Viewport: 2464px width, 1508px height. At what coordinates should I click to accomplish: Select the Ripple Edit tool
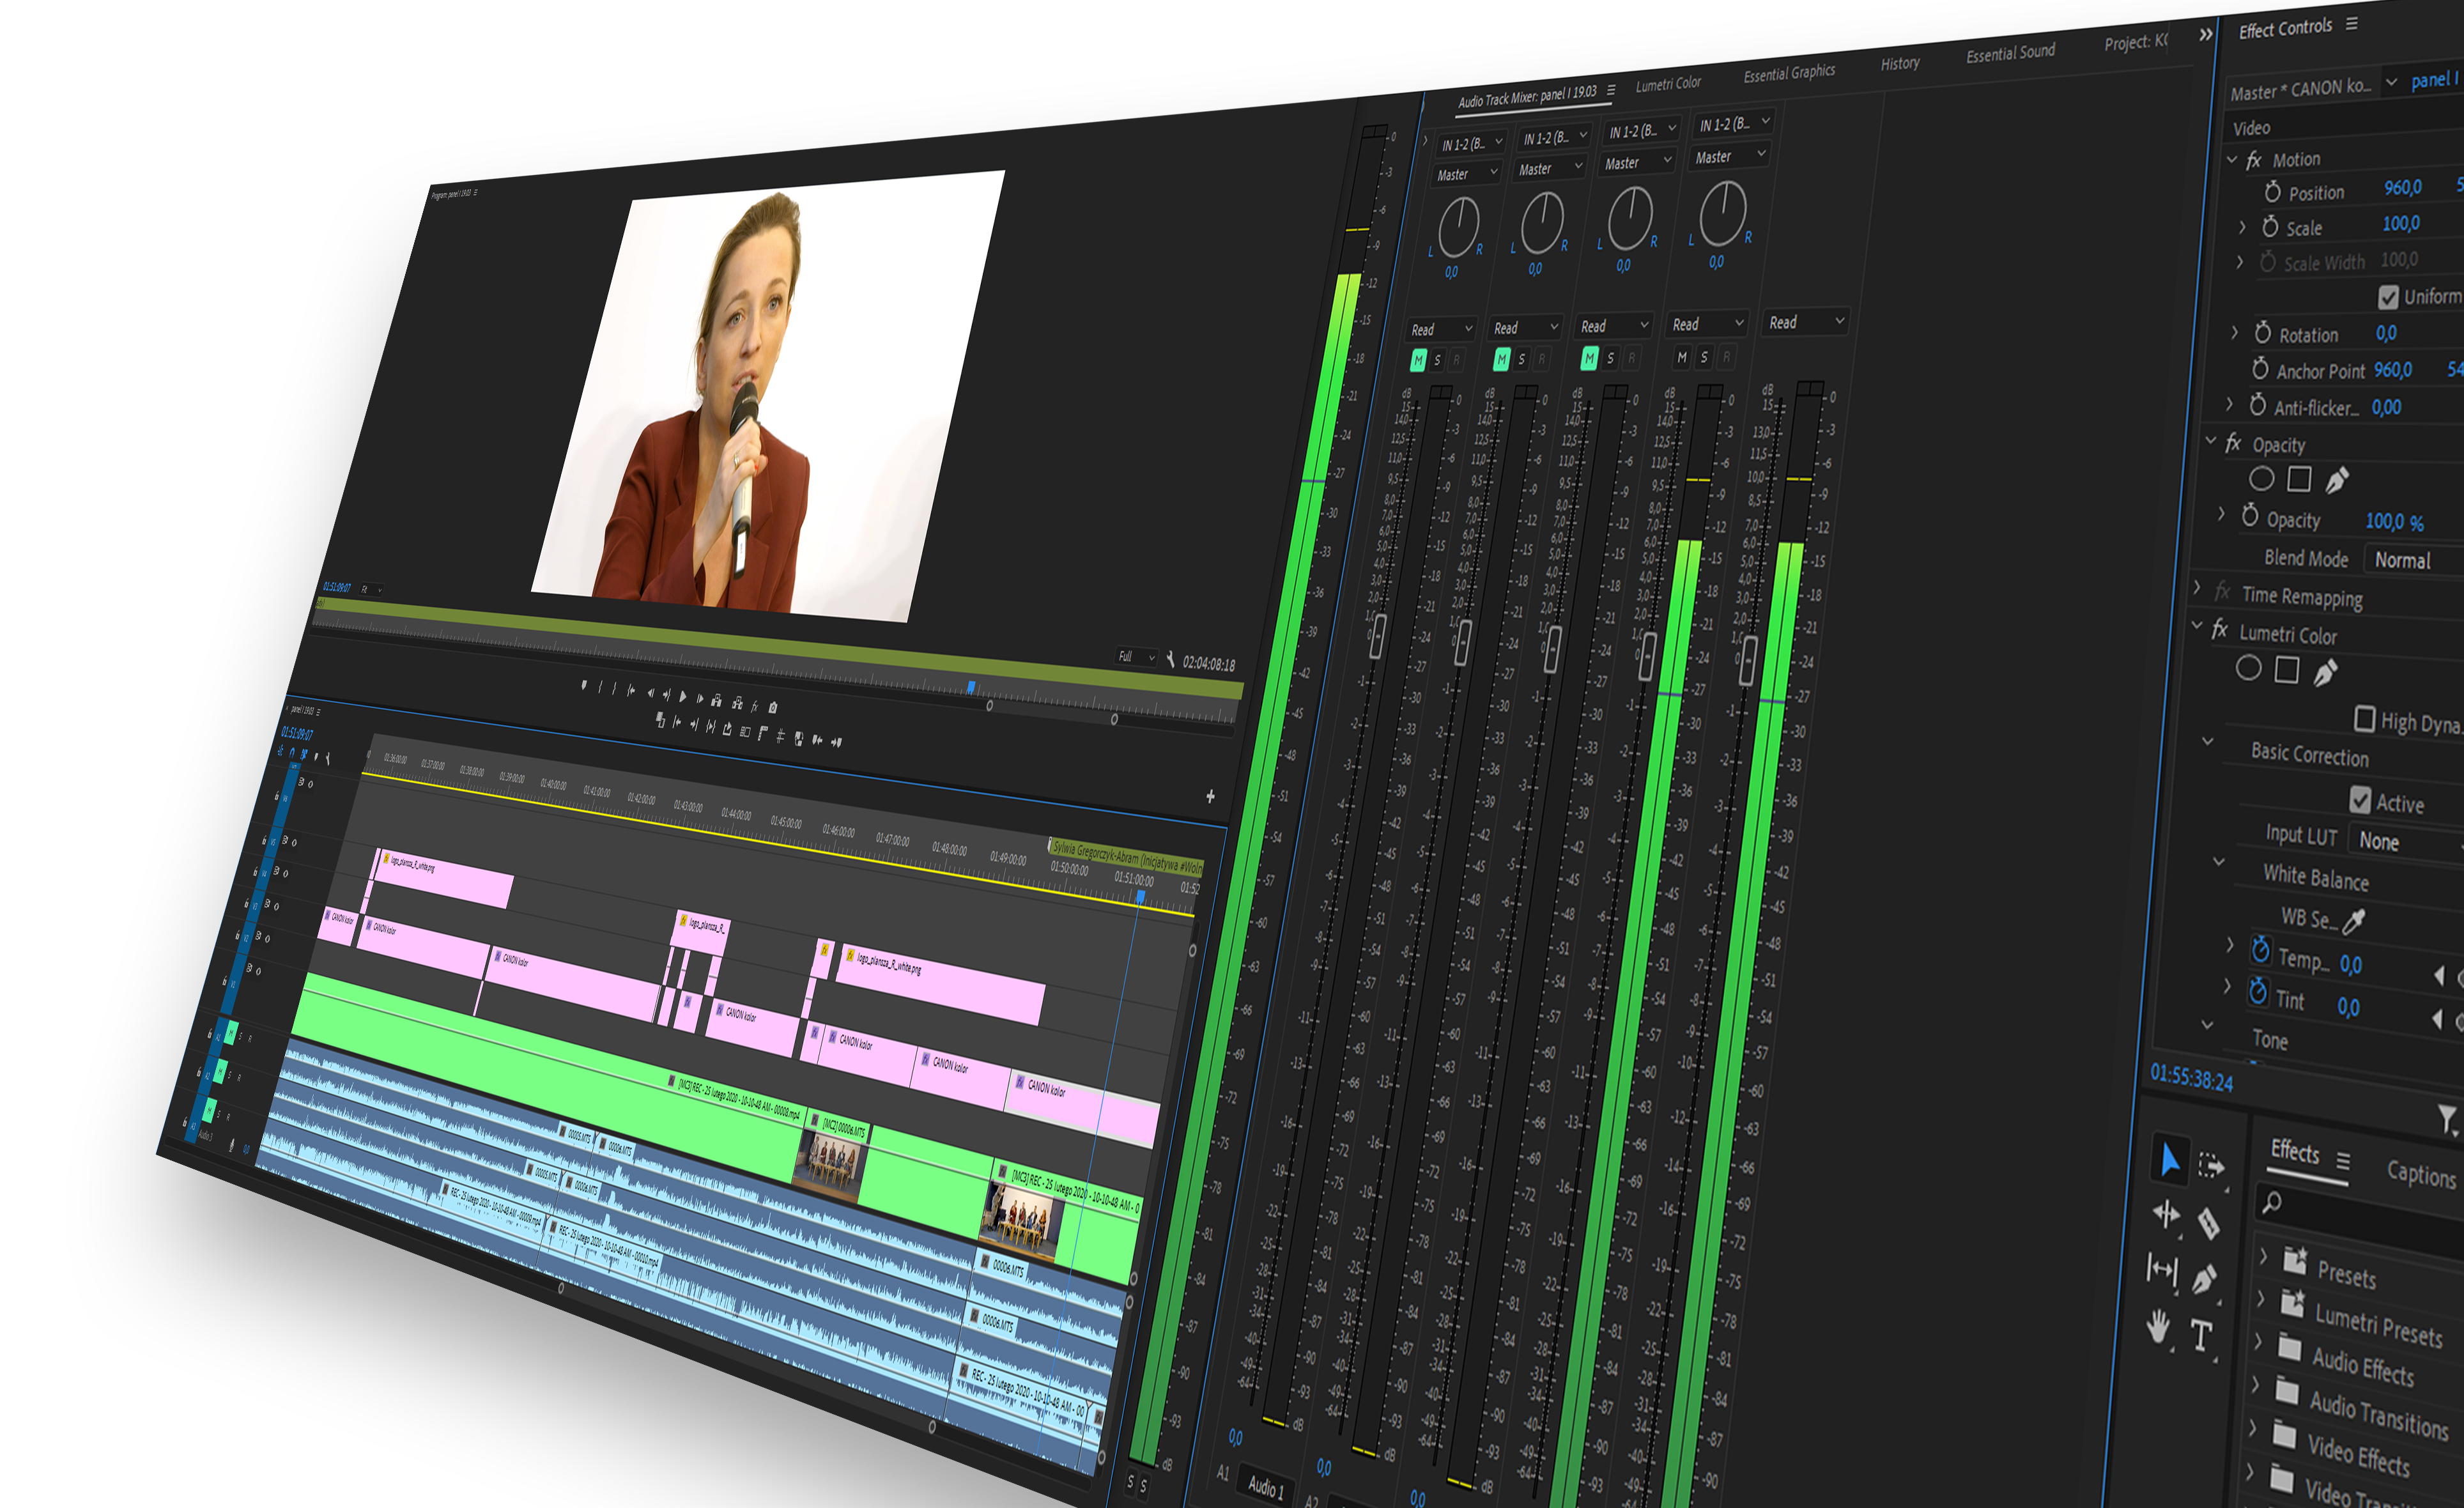pos(2166,1214)
